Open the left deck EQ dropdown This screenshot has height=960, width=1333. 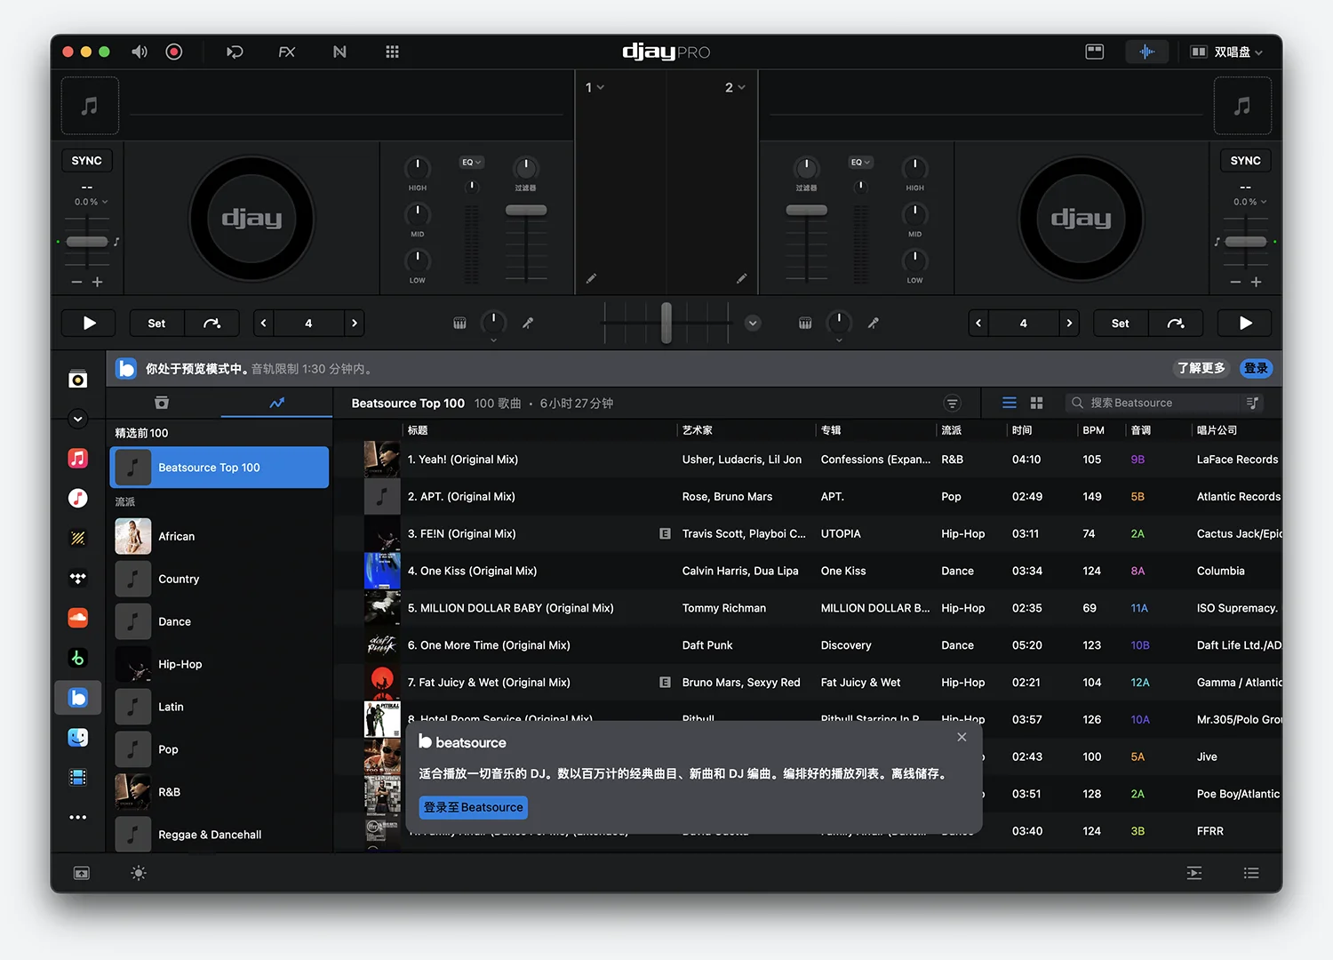coord(471,162)
